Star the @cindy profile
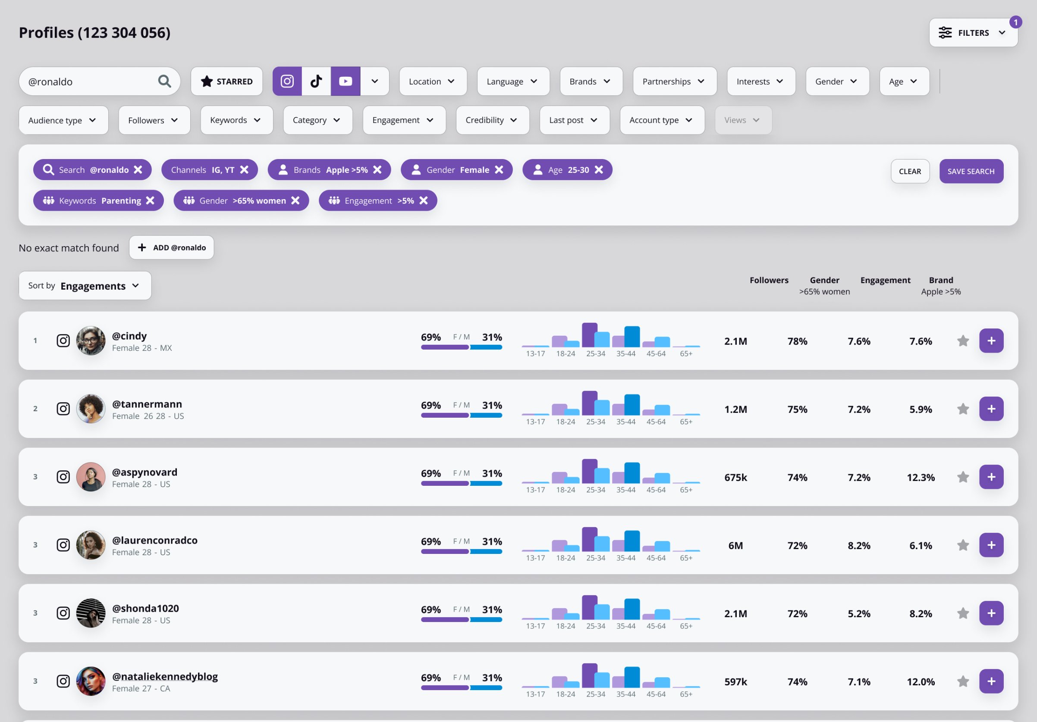The height and width of the screenshot is (722, 1037). pyautogui.click(x=963, y=341)
